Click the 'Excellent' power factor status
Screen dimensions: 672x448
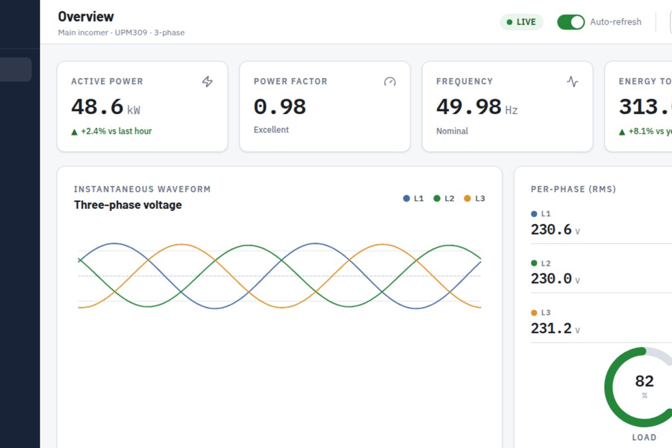click(x=271, y=130)
